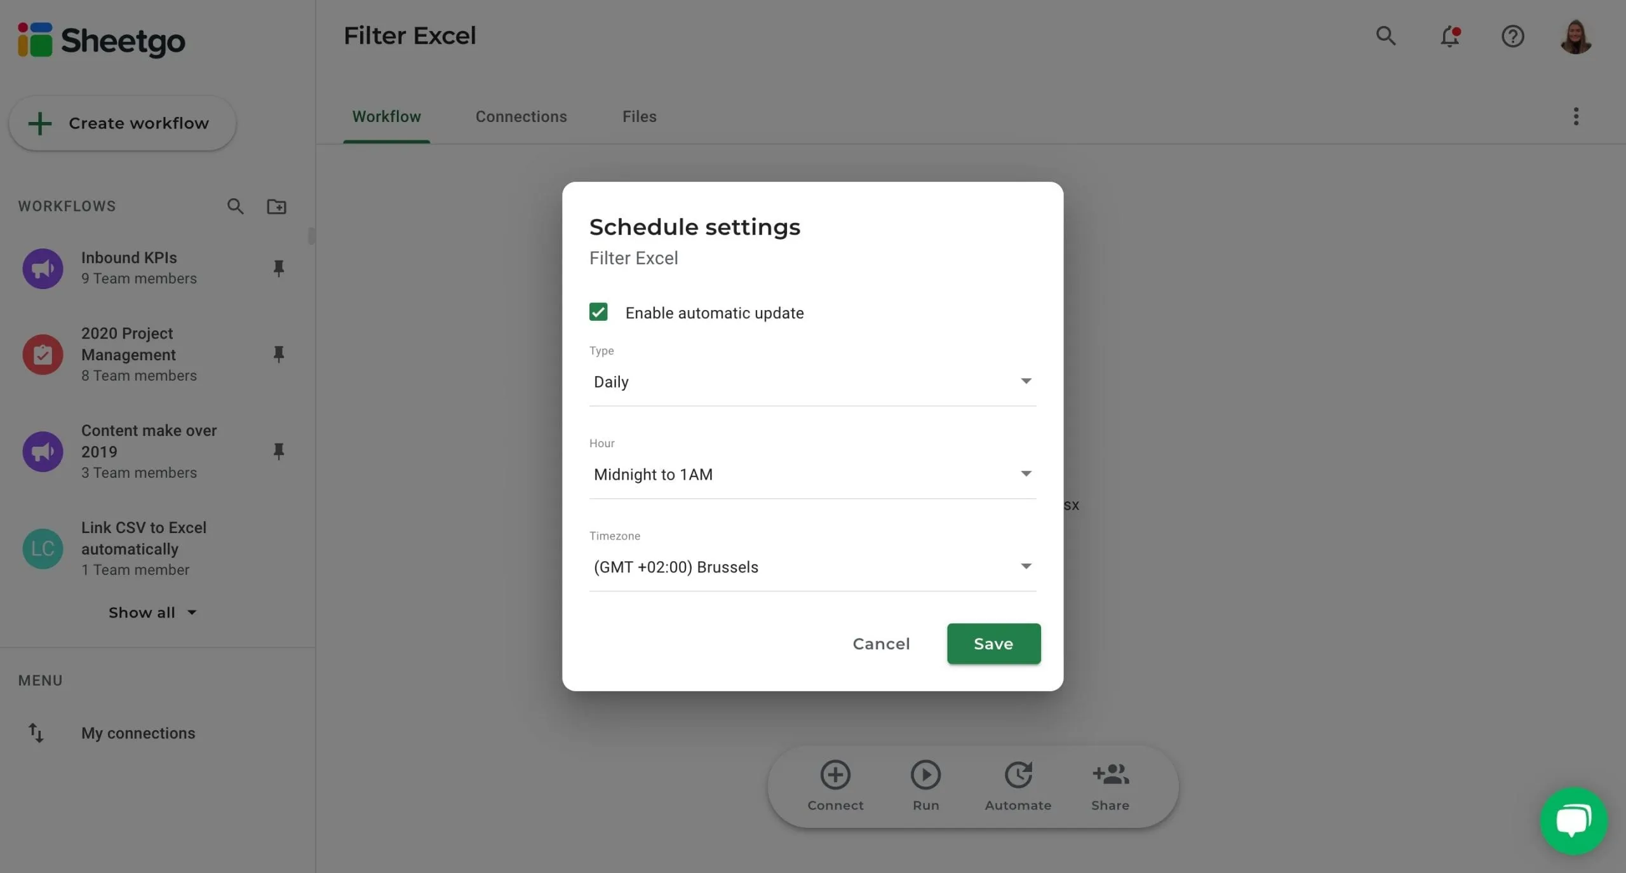
Task: Open the My connections arrows icon
Action: 36,733
